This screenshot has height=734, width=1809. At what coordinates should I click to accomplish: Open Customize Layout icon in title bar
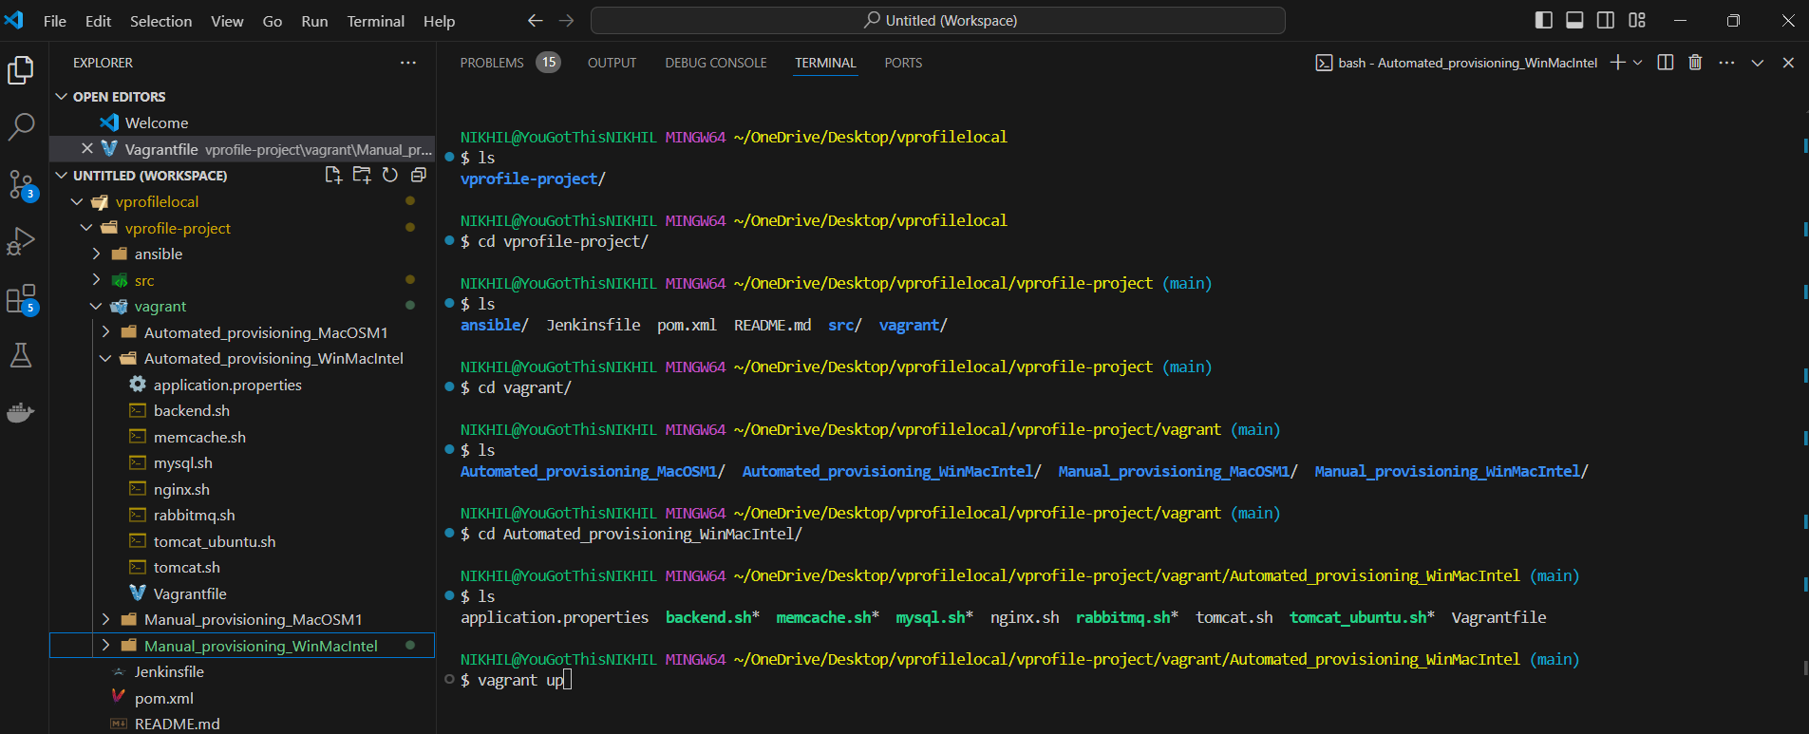1637,20
